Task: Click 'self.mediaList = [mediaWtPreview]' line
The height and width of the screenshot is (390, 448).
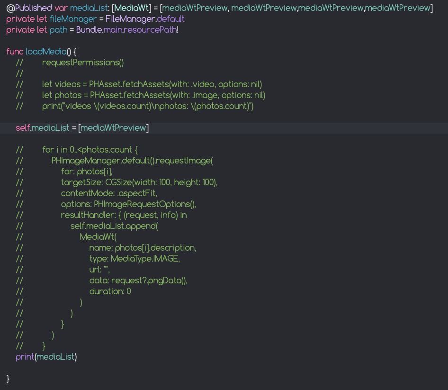Action: click(82, 128)
